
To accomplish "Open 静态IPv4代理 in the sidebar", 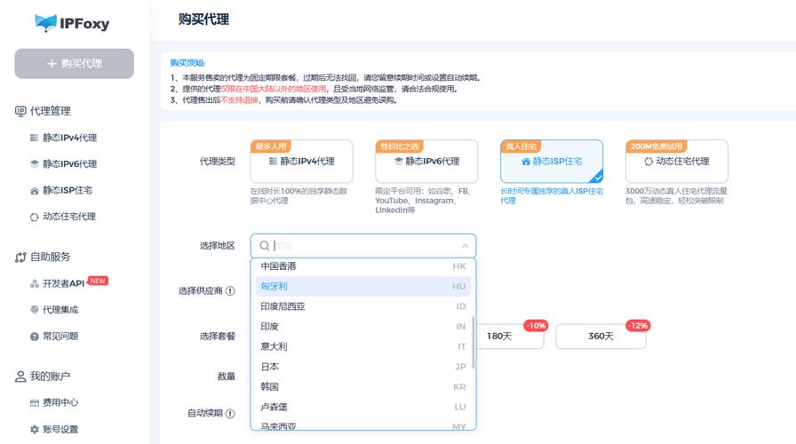I will pyautogui.click(x=69, y=138).
